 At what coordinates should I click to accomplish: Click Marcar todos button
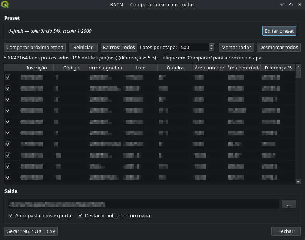coord(236,47)
